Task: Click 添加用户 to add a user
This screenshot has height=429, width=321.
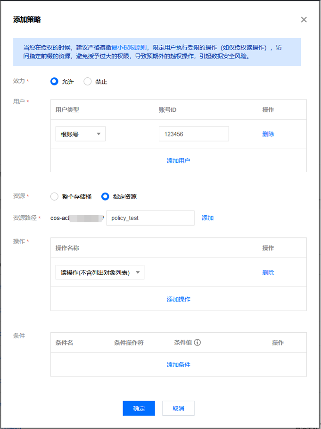Action: [178, 160]
